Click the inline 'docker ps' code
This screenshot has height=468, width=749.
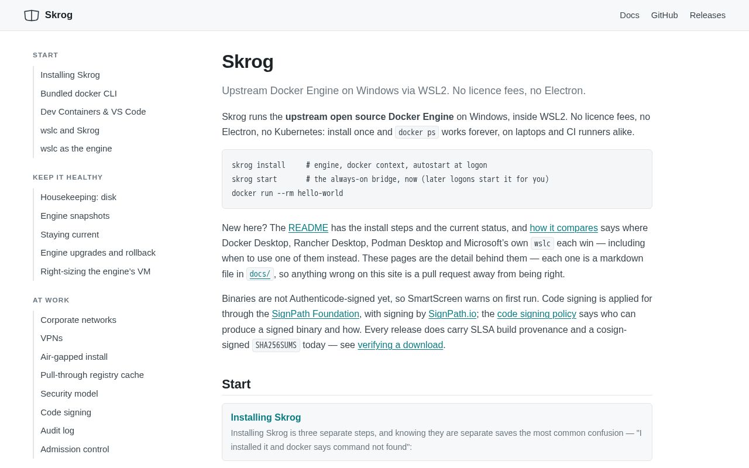pyautogui.click(x=417, y=133)
